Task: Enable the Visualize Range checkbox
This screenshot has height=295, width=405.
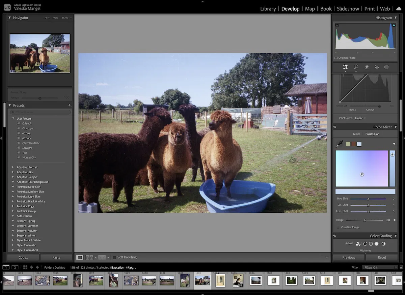Action: click(338, 227)
